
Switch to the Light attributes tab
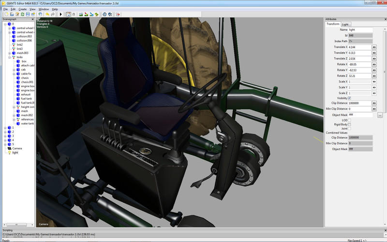coord(345,24)
